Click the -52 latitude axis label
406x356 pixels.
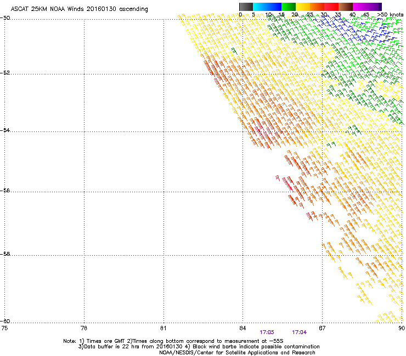coord(5,73)
